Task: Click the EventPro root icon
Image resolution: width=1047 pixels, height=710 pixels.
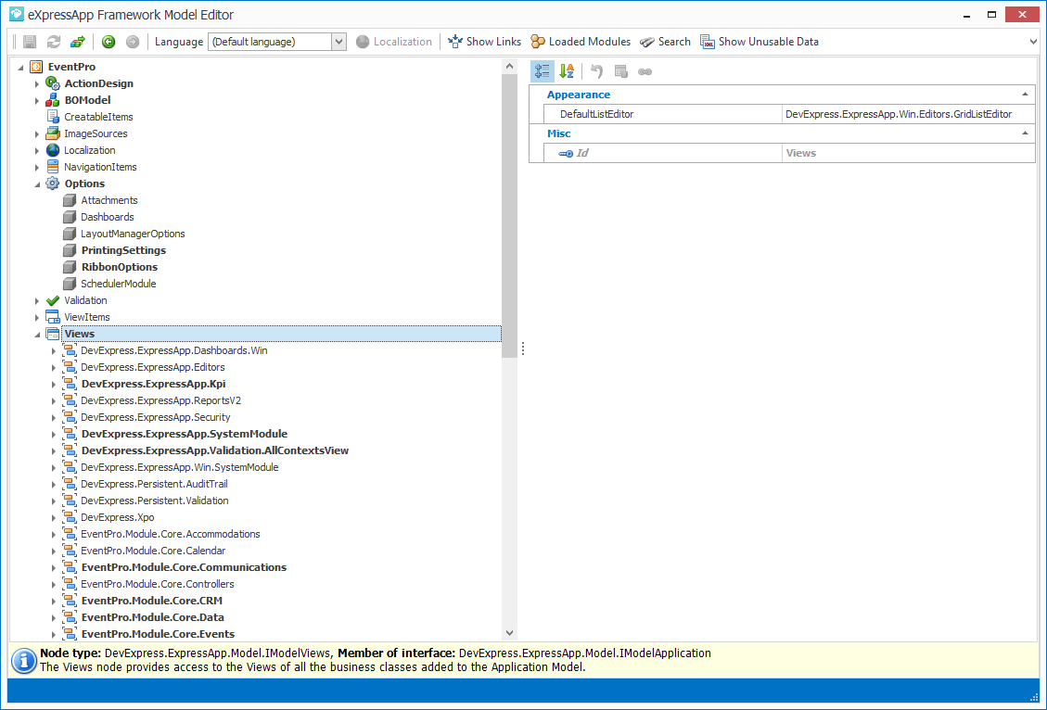Action: 36,67
